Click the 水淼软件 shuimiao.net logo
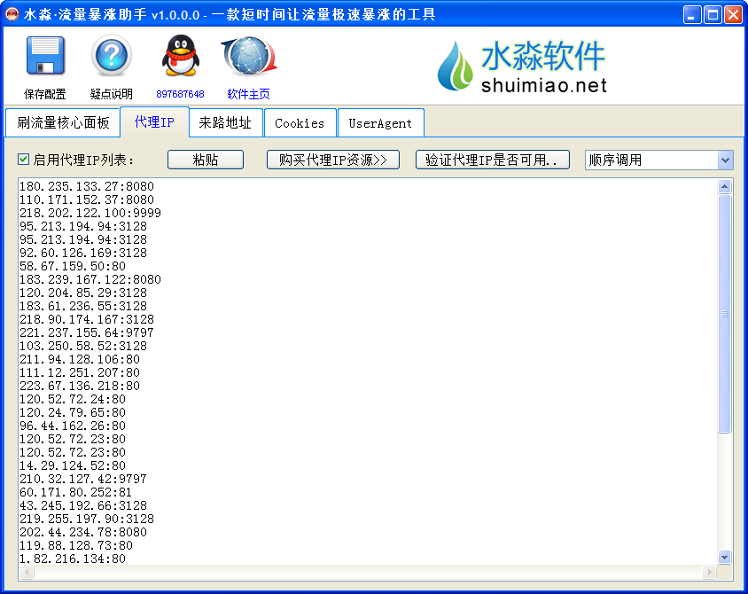This screenshot has height=594, width=748. (522, 66)
